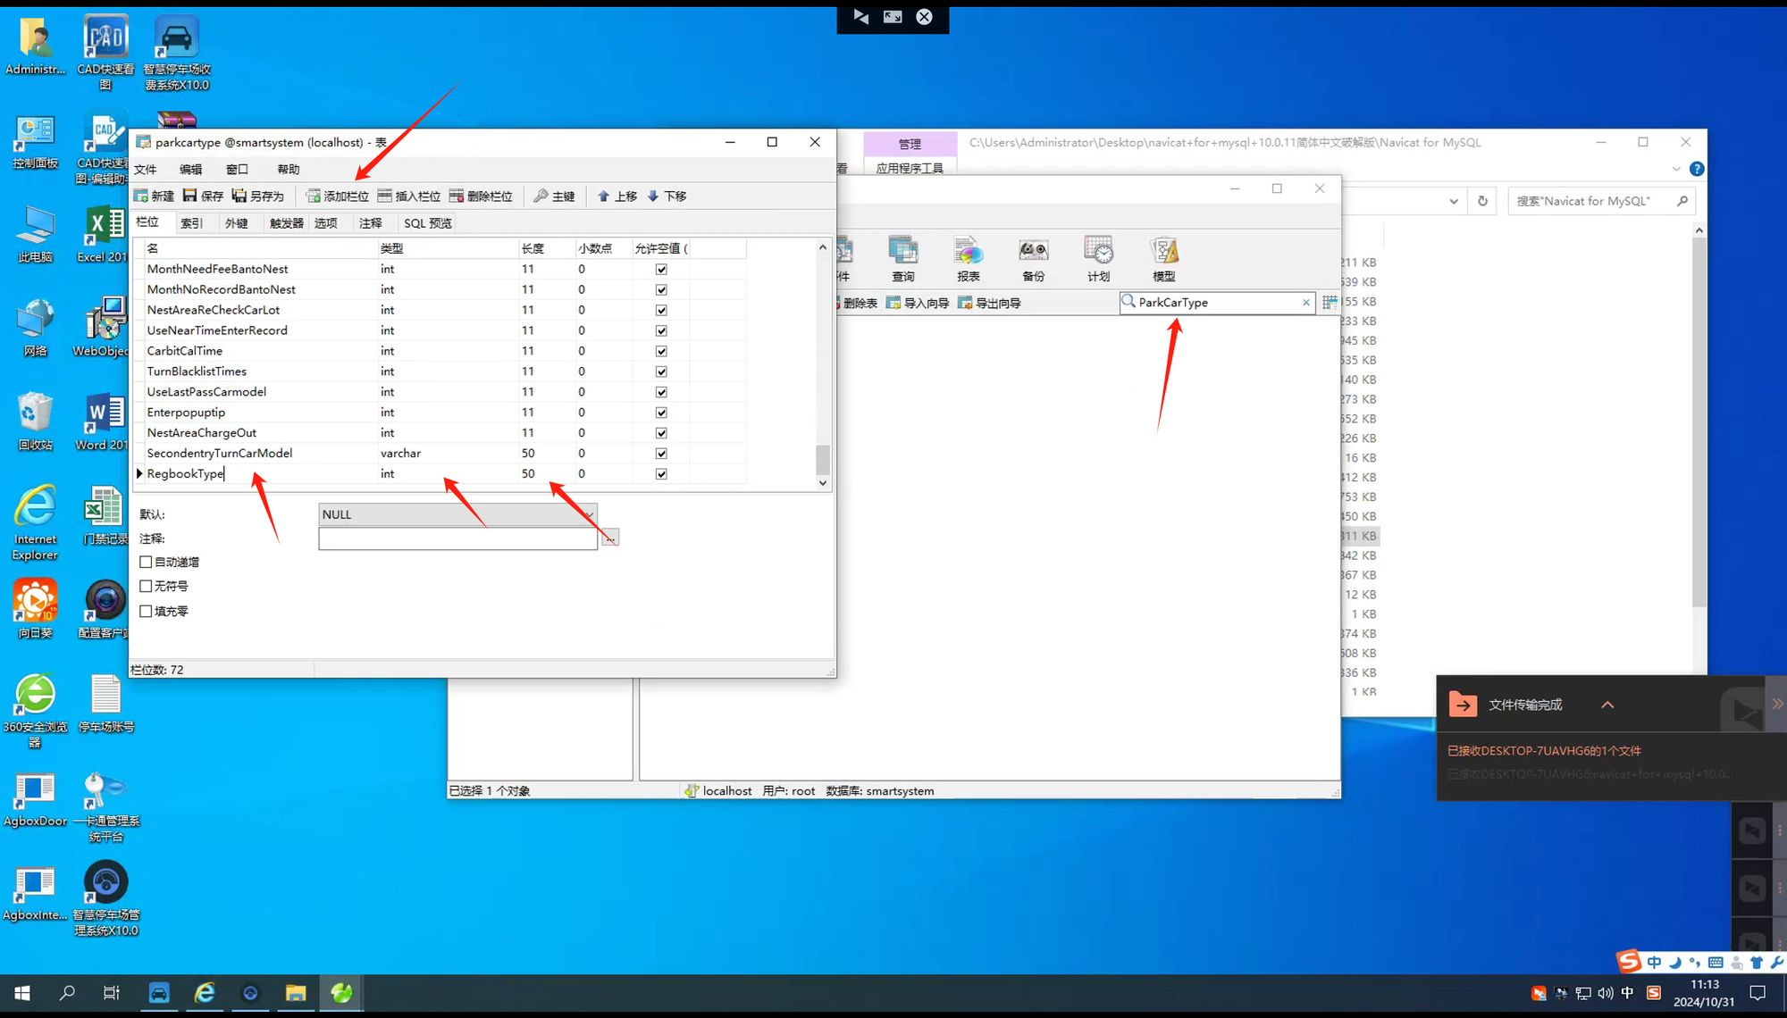Click 添加栏位 to add a field

coord(338,196)
